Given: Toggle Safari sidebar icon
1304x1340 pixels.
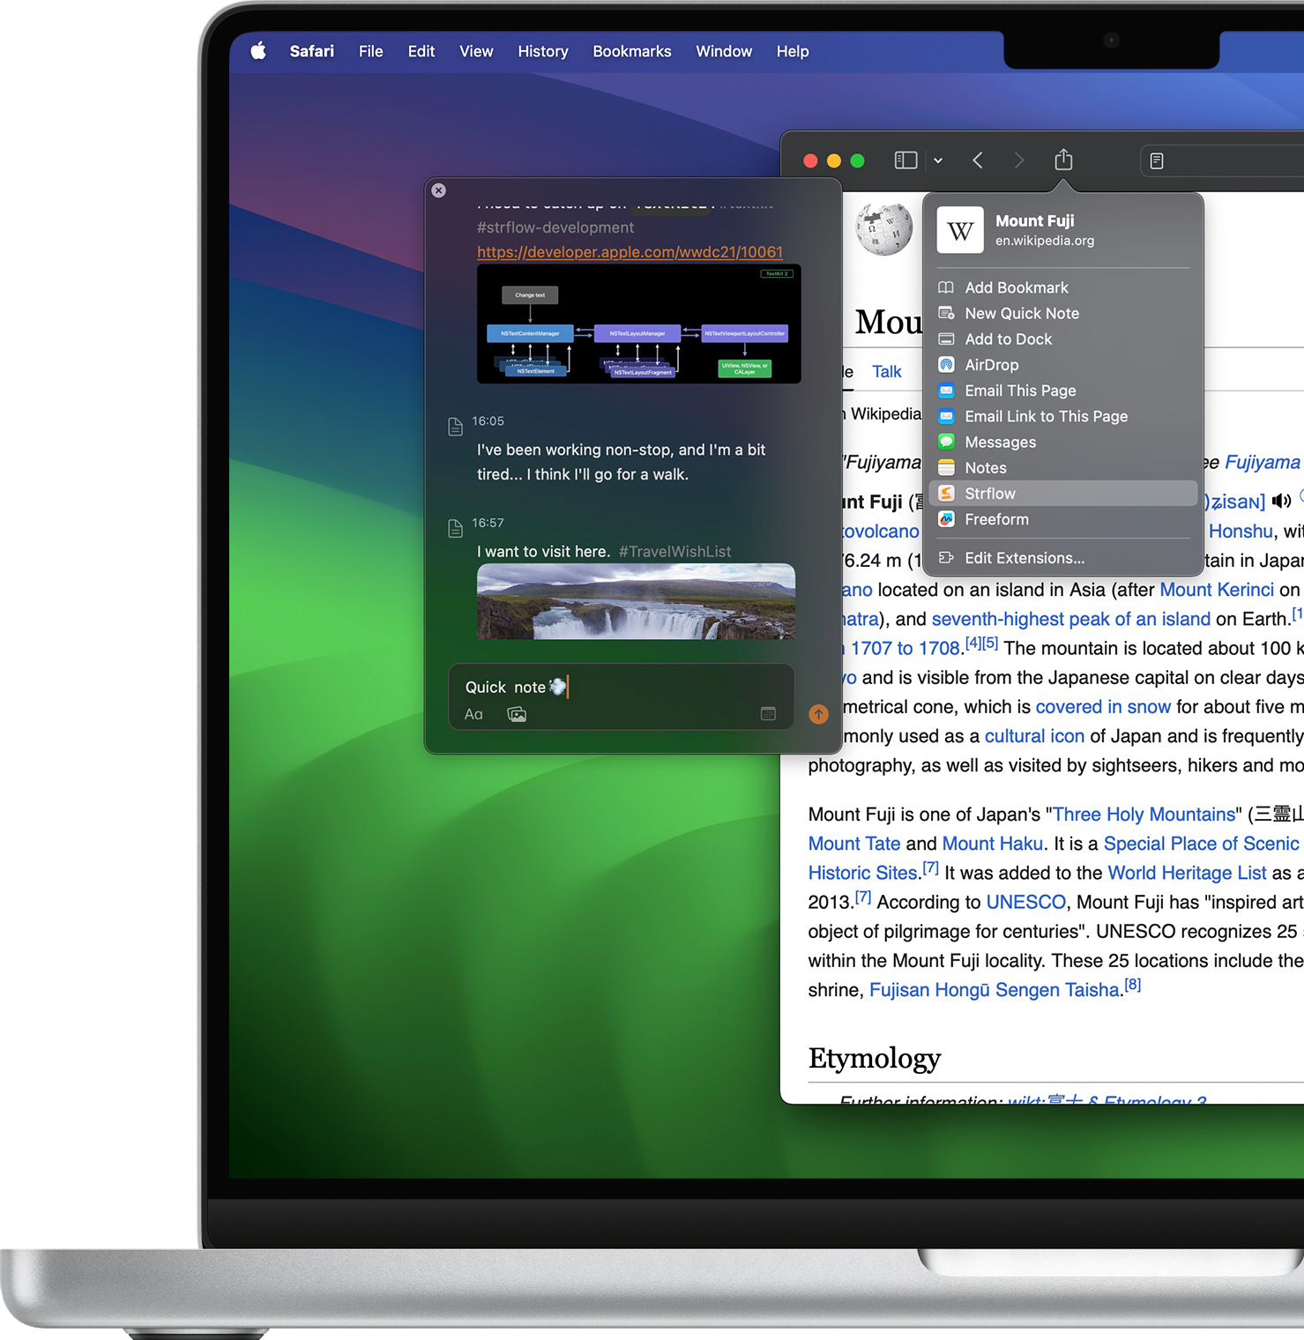Looking at the screenshot, I should pos(906,160).
